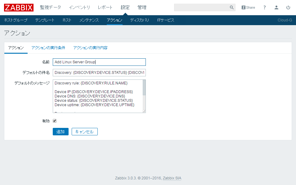This screenshot has width=296, height=185.
Task: Switch to the 管理 section
Action: [142, 7]
